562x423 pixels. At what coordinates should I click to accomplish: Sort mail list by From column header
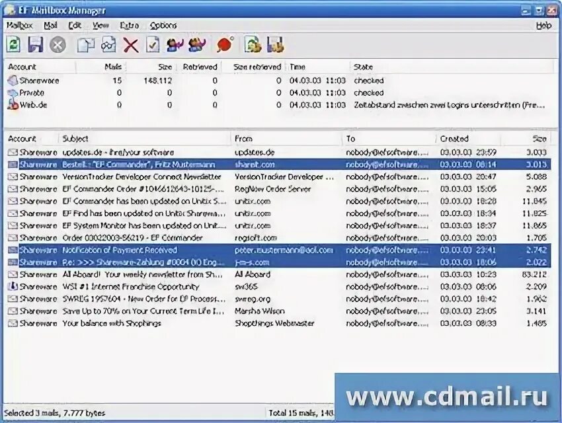tap(286, 139)
